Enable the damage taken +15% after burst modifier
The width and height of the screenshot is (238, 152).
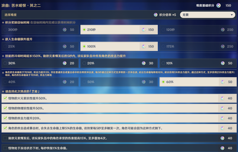point(5,138)
